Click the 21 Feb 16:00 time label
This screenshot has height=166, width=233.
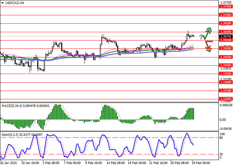158,163
